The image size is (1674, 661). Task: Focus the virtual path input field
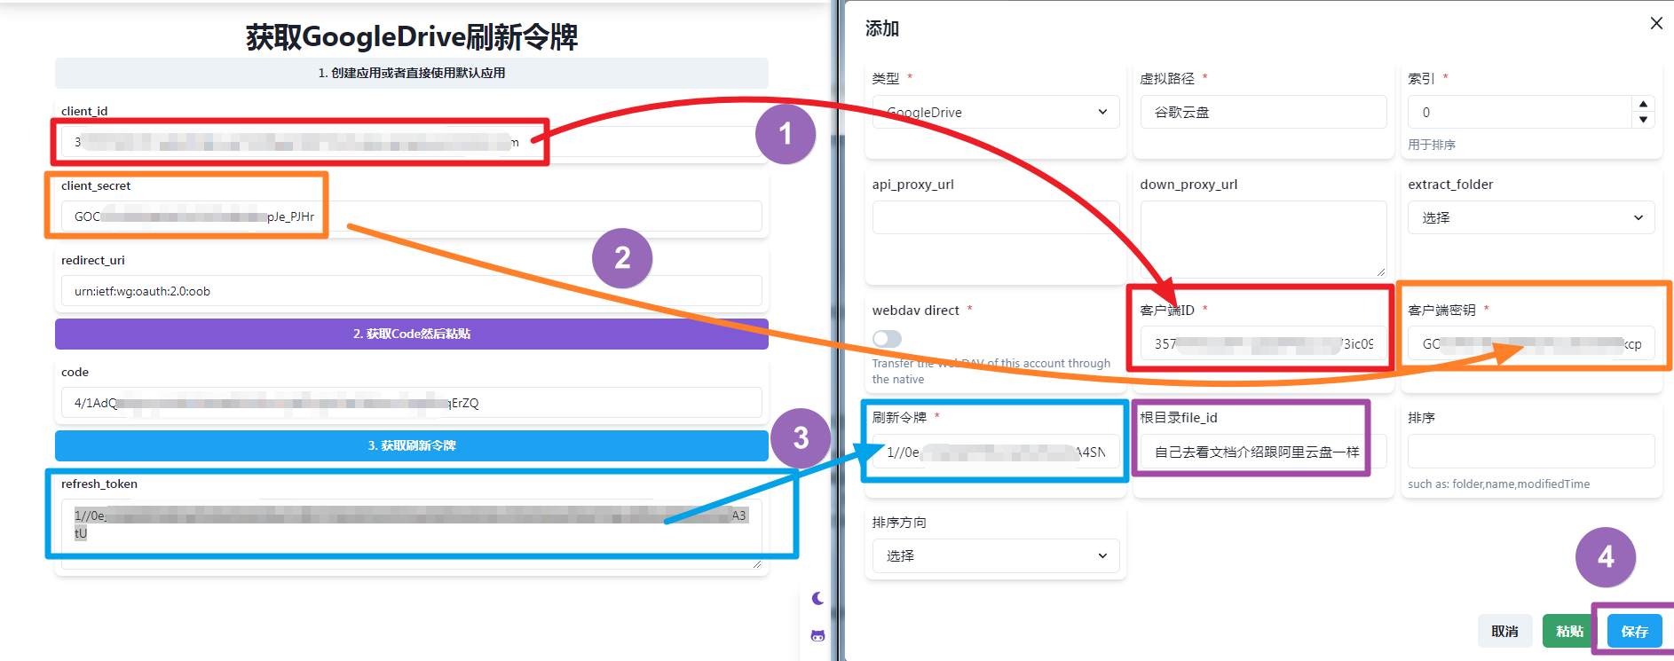pos(1262,113)
